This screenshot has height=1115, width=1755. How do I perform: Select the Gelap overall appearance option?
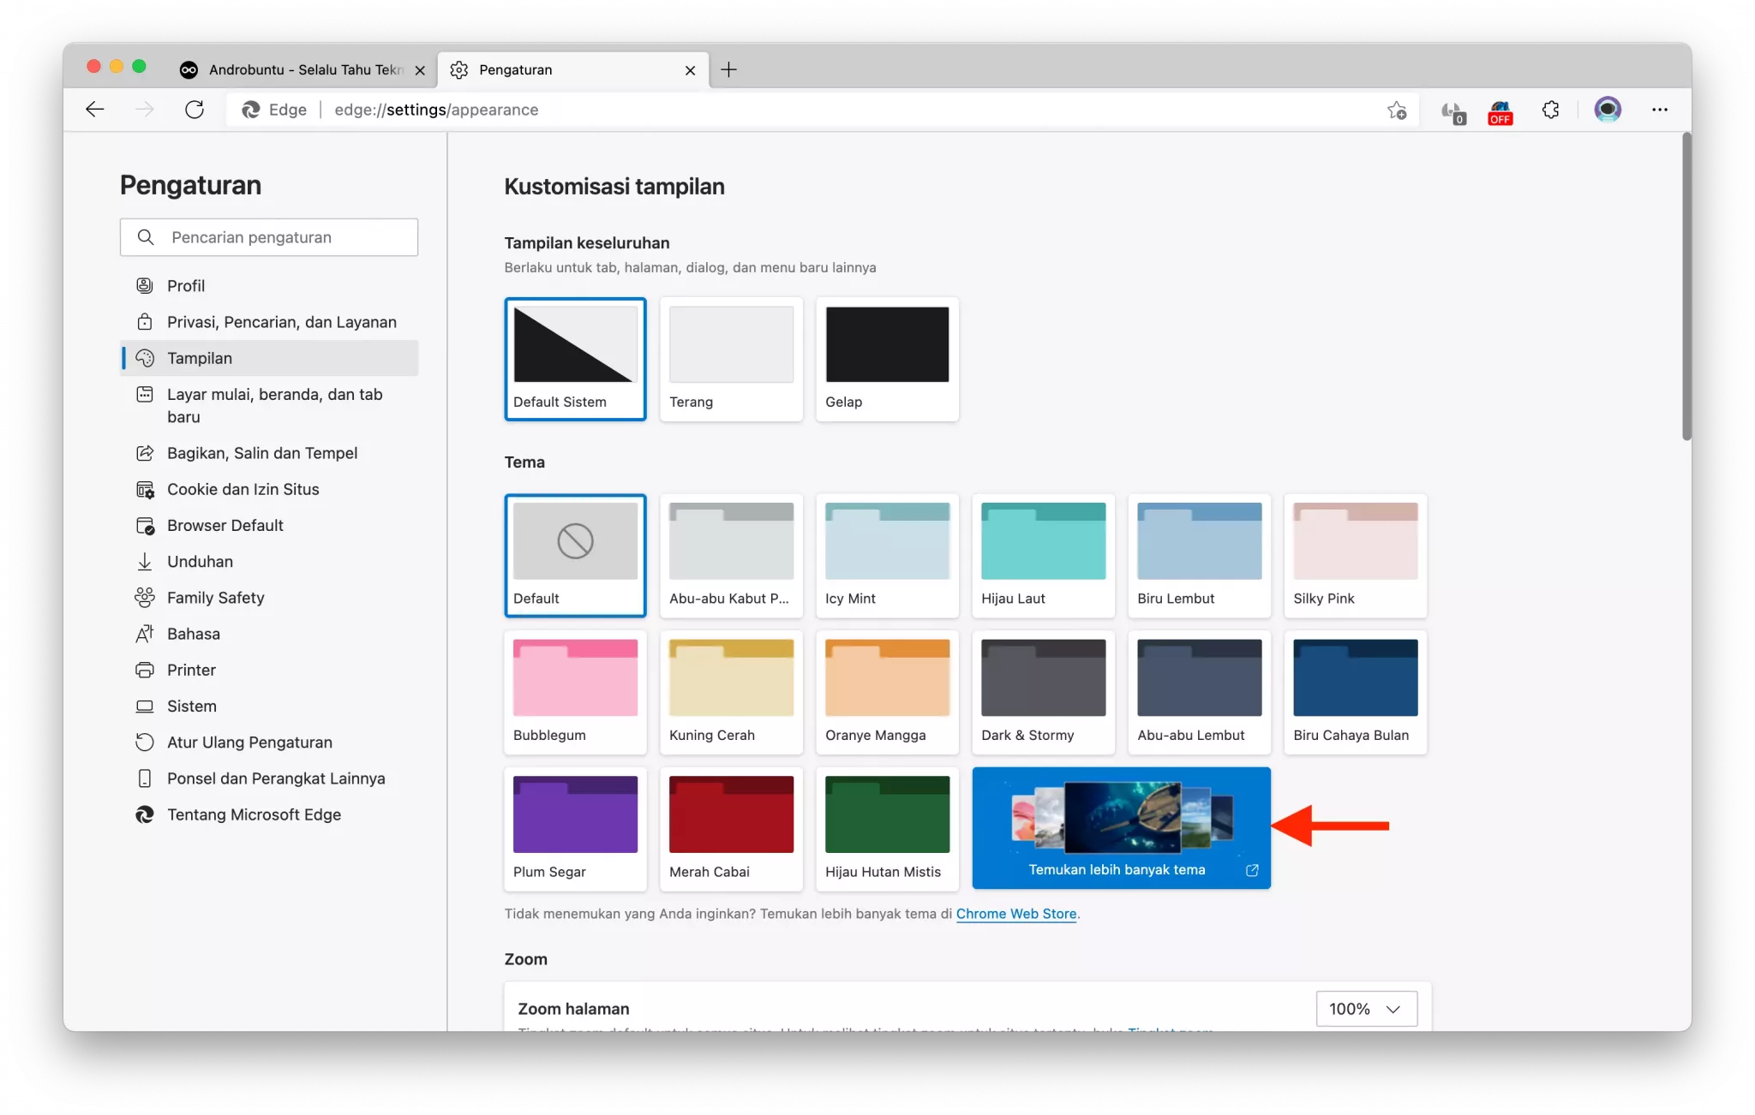[887, 358]
